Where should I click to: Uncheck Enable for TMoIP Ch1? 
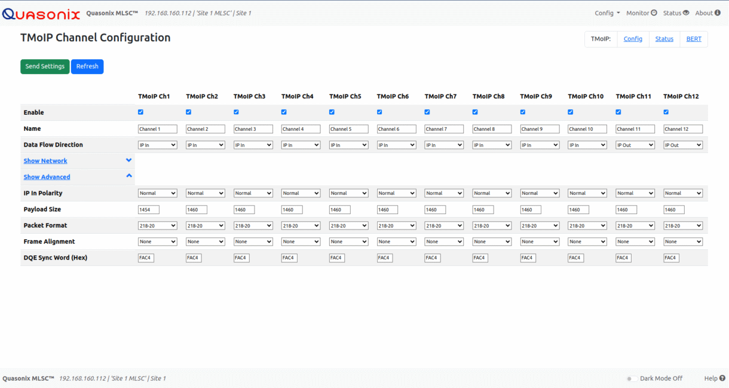click(x=141, y=112)
